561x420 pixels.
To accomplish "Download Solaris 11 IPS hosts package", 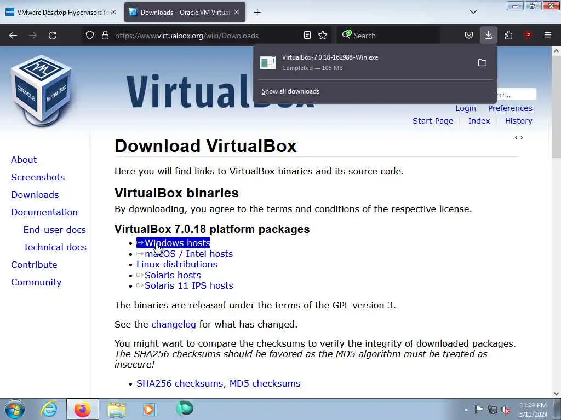I will [185, 285].
